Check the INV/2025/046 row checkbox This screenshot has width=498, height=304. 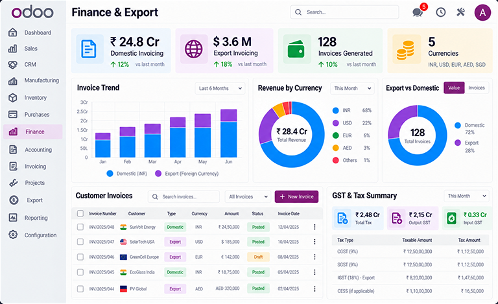pos(80,257)
